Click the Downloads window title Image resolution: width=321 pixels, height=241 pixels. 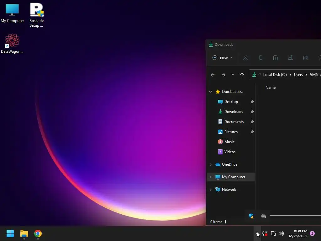click(224, 45)
